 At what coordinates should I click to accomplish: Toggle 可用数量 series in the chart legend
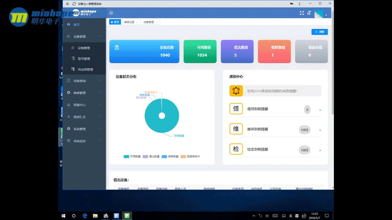132,157
